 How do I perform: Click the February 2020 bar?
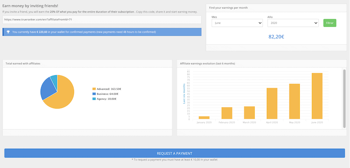point(227,113)
